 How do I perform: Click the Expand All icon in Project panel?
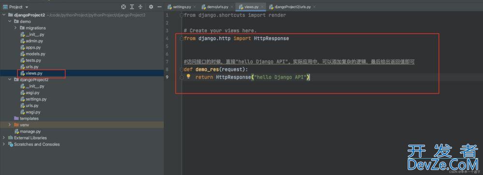(x=132, y=7)
